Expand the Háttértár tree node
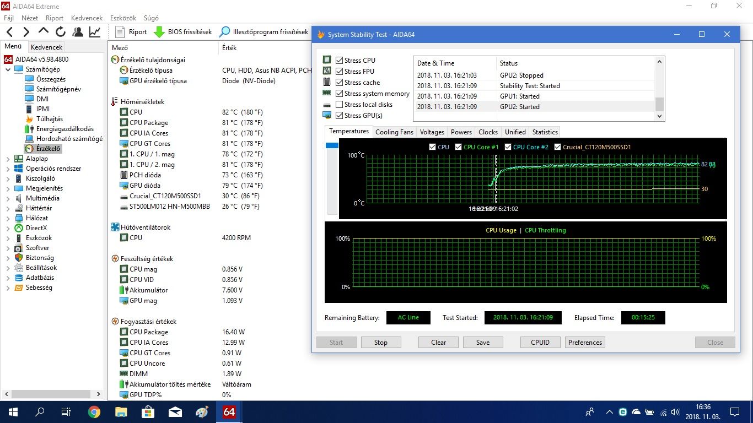 [8, 208]
